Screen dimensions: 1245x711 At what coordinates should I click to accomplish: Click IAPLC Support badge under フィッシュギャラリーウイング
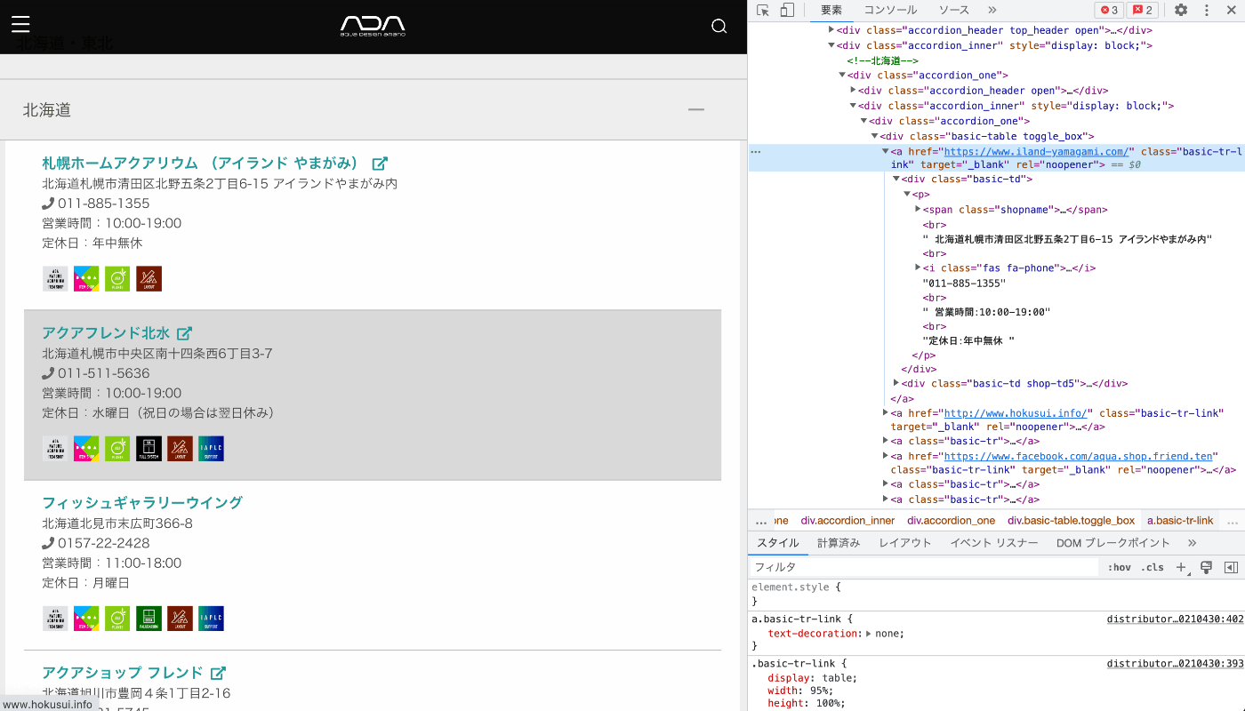click(211, 619)
